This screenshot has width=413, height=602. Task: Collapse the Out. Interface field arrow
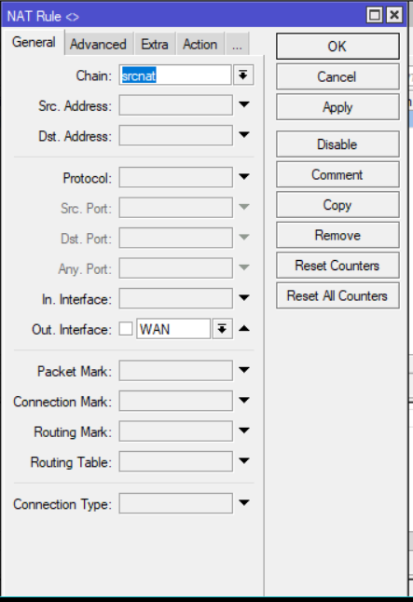coord(244,329)
